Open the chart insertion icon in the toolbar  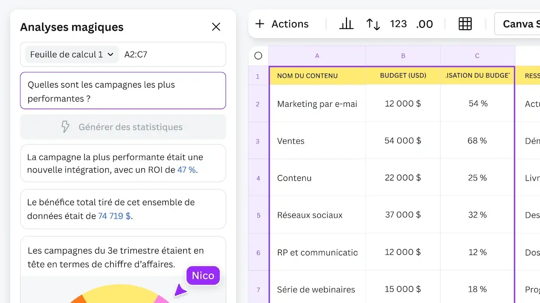point(346,24)
